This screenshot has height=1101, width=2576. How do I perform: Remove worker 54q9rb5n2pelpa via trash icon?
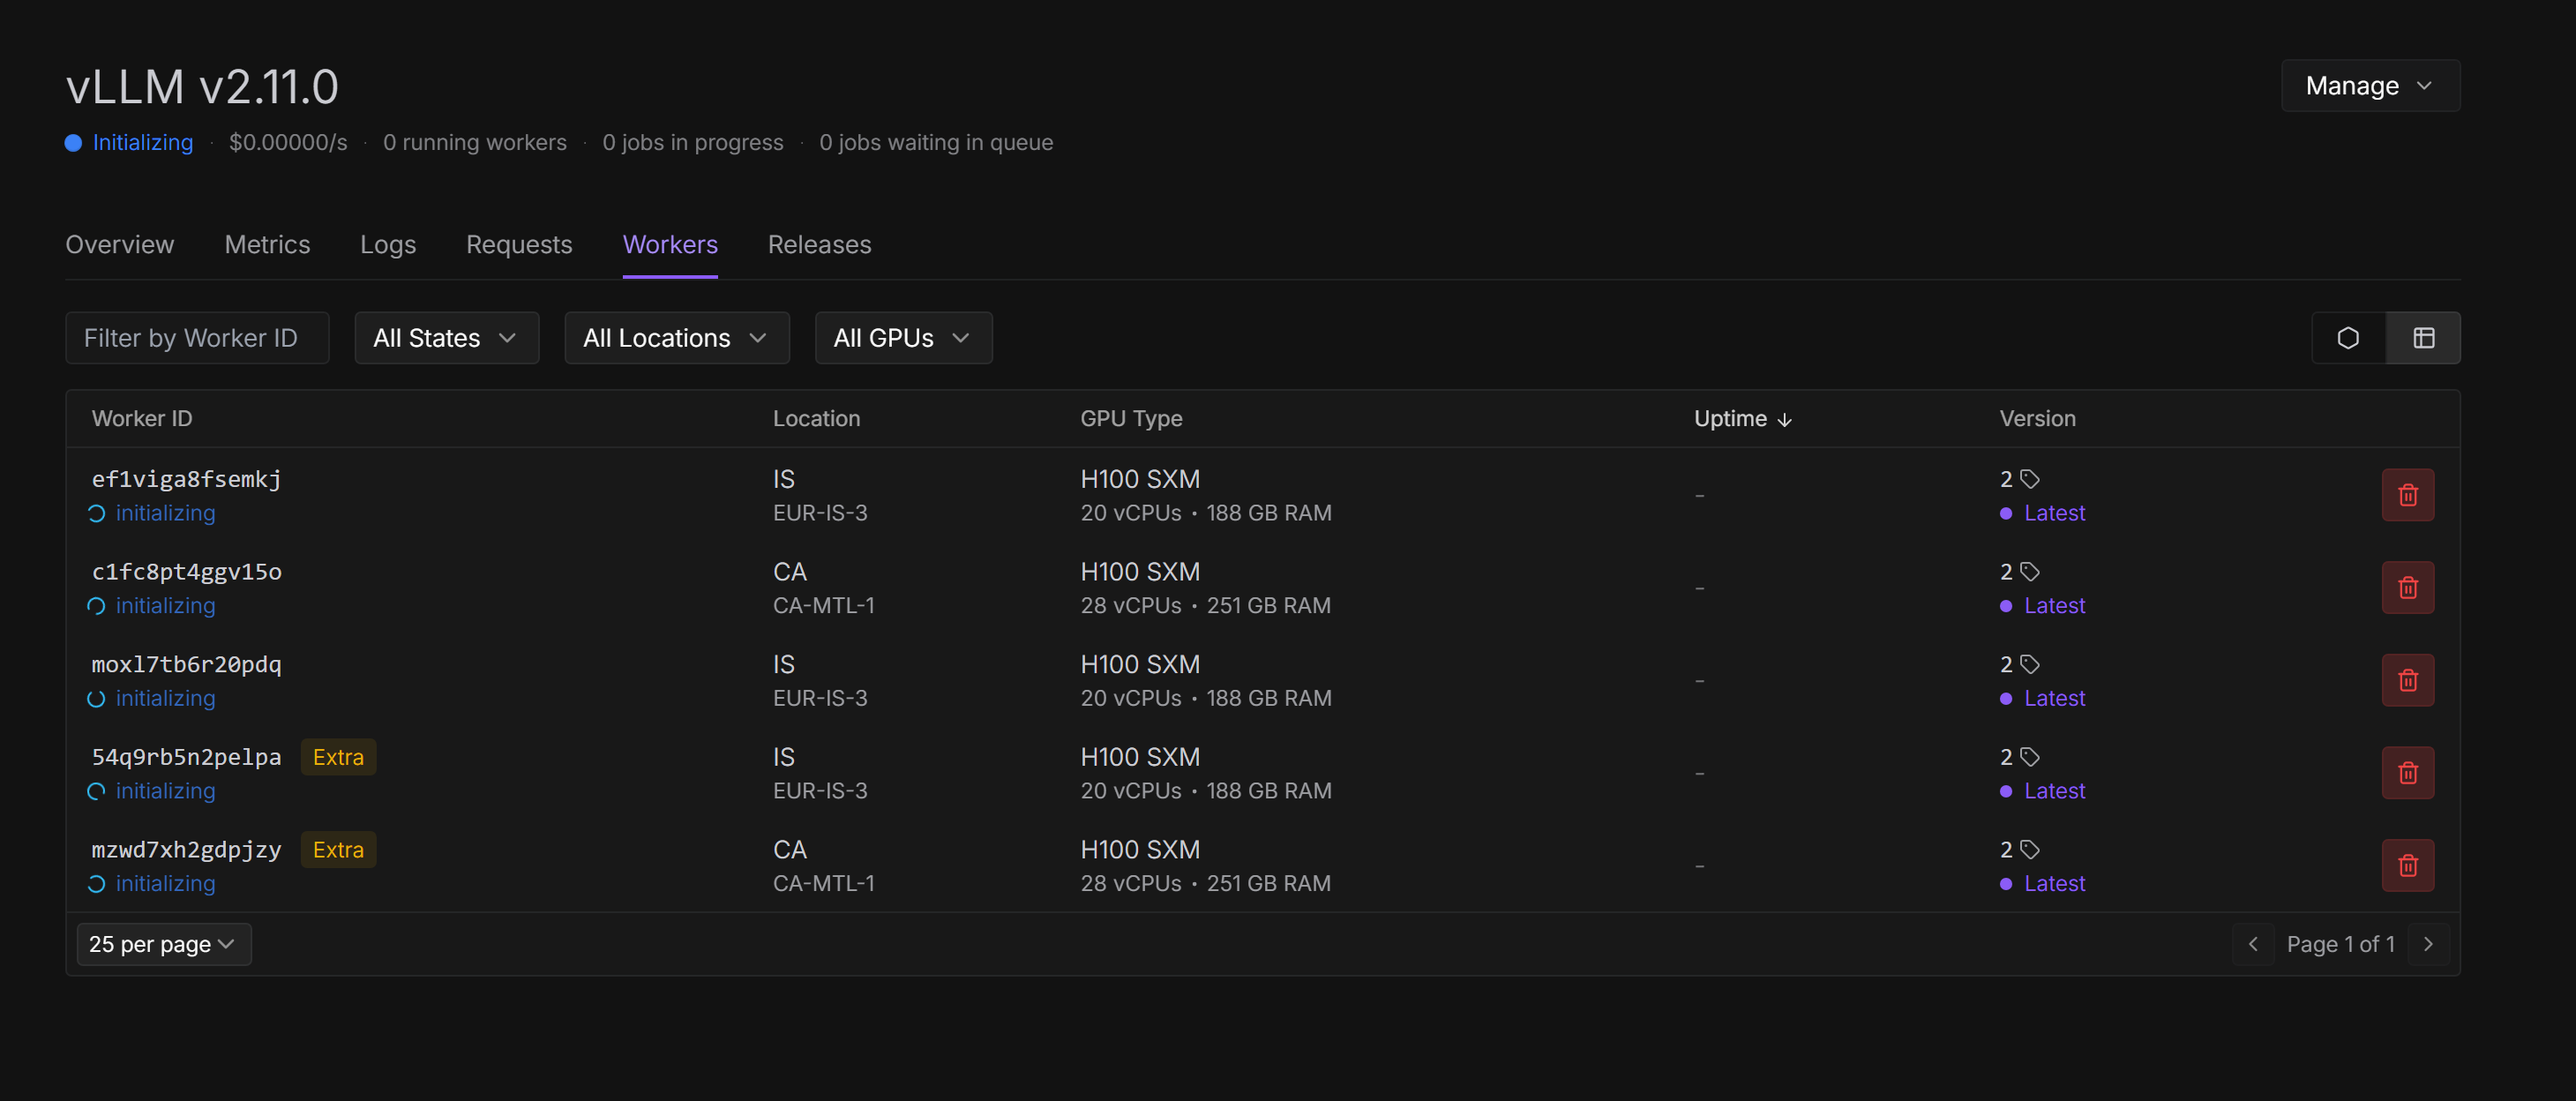point(2407,773)
